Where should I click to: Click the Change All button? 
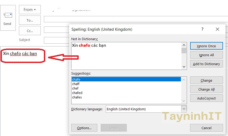pyautogui.click(x=206, y=89)
